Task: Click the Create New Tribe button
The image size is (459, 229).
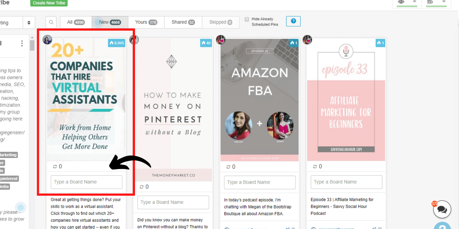Action: (x=49, y=3)
